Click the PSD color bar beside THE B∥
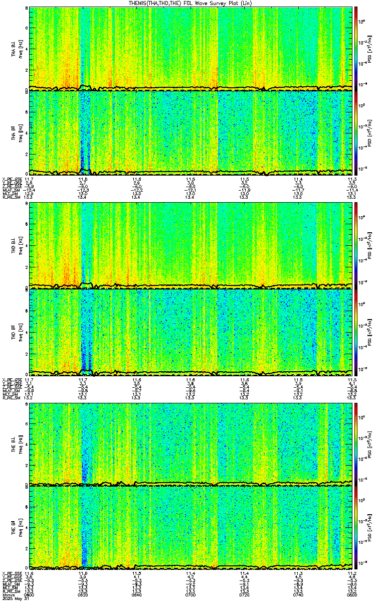The width and height of the screenshot is (376, 602). pyautogui.click(x=356, y=528)
